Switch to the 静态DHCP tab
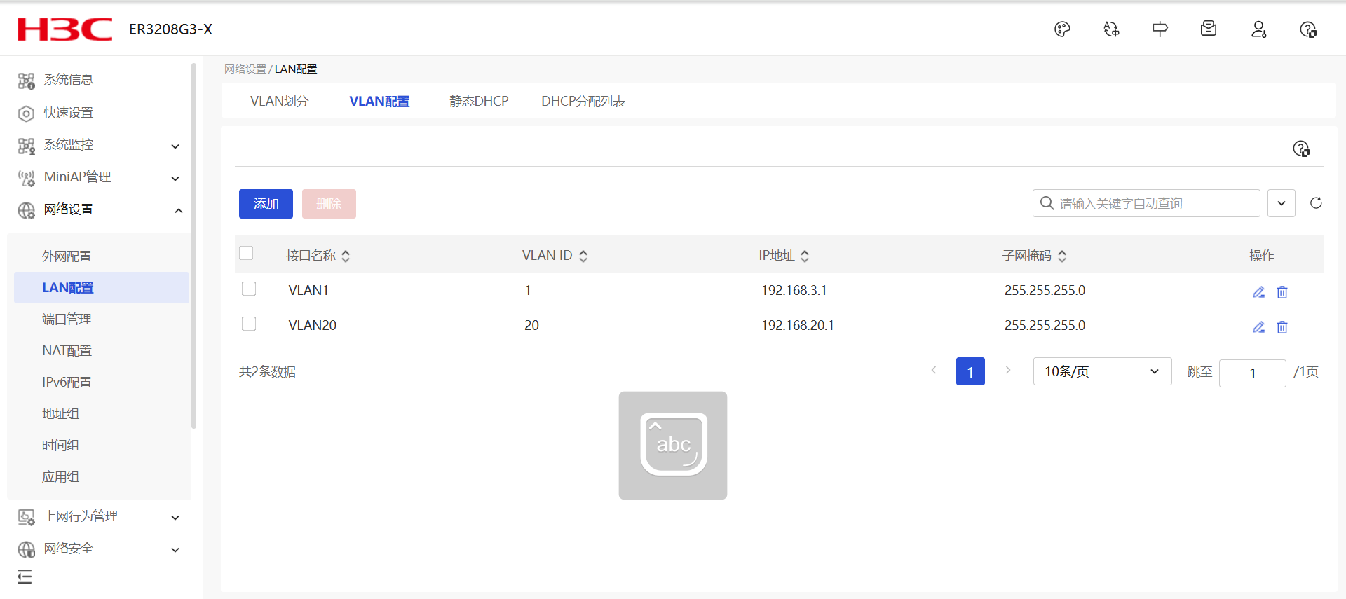The width and height of the screenshot is (1346, 599). 479,102
